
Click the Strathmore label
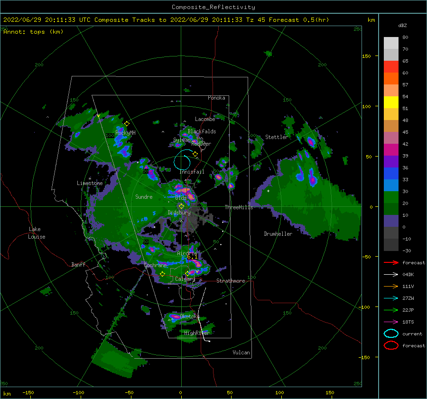coord(231,281)
